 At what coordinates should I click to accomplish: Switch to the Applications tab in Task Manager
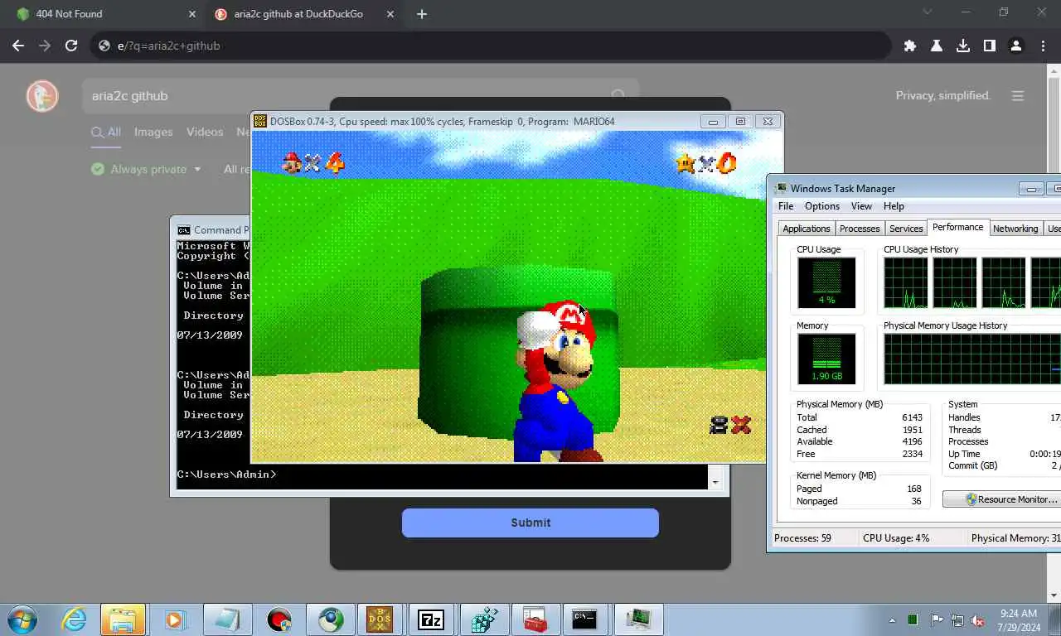pyautogui.click(x=807, y=229)
